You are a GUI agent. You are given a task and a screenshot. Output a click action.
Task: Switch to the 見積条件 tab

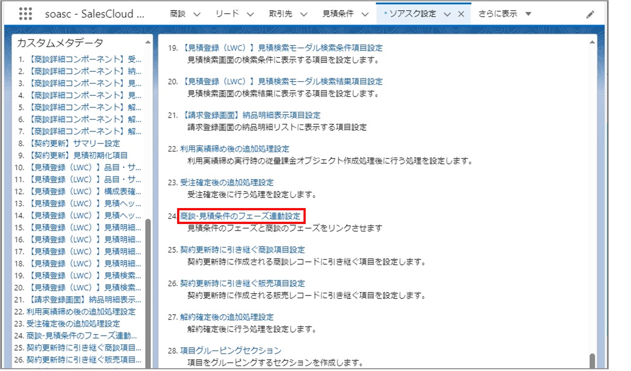coord(338,14)
